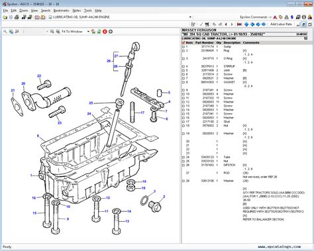Click the shopping cart icon in parts toolbar
The width and height of the screenshot is (314, 251).
pyautogui.click(x=207, y=25)
